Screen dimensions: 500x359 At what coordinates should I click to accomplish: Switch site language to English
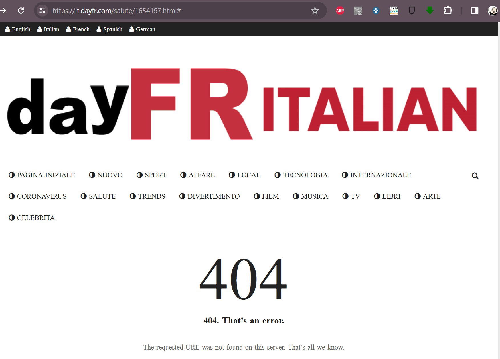click(x=18, y=29)
